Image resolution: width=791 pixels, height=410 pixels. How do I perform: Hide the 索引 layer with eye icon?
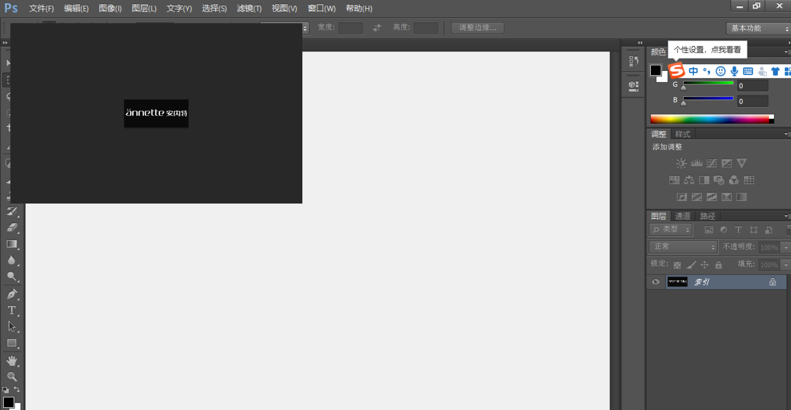(655, 282)
